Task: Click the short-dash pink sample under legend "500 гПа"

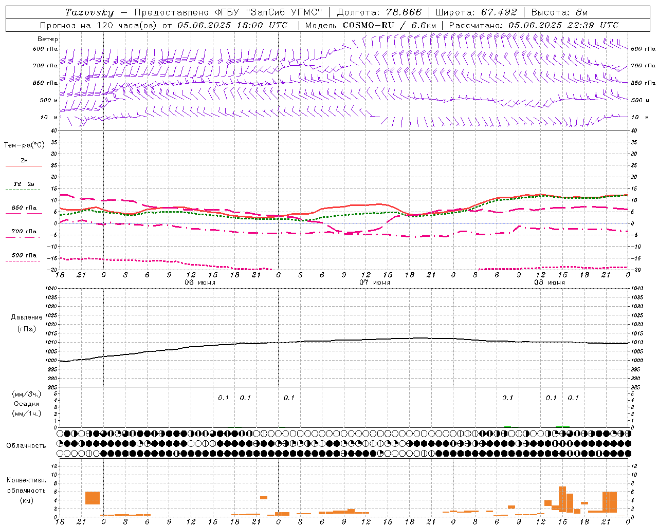Action: click(x=24, y=261)
